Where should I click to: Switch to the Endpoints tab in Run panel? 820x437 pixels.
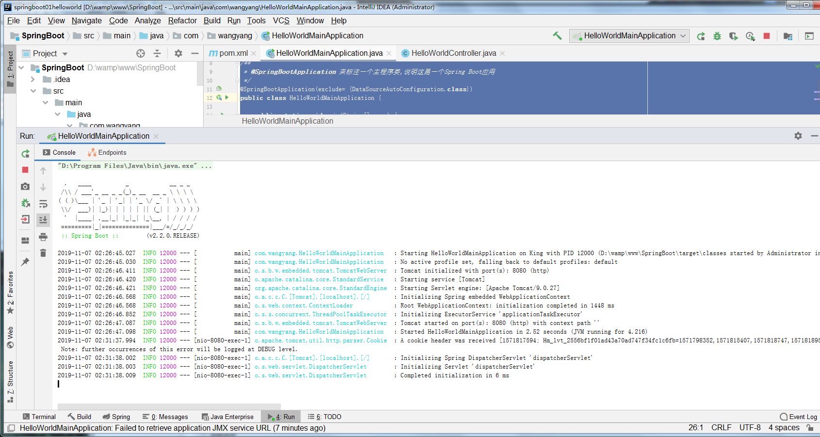click(107, 152)
